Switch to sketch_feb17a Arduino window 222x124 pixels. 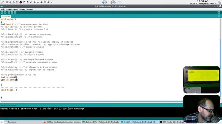(101, 122)
